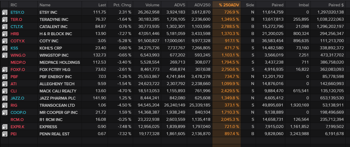Sort by the ADV5 column header

point(180,5)
